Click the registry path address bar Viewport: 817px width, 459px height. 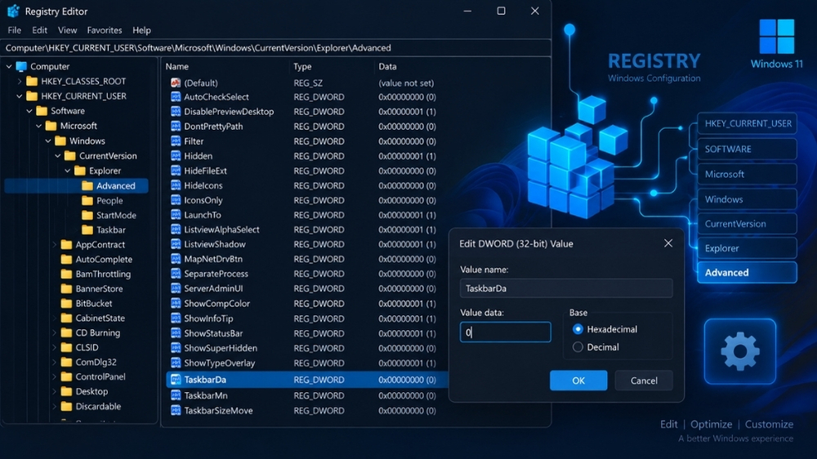point(275,48)
